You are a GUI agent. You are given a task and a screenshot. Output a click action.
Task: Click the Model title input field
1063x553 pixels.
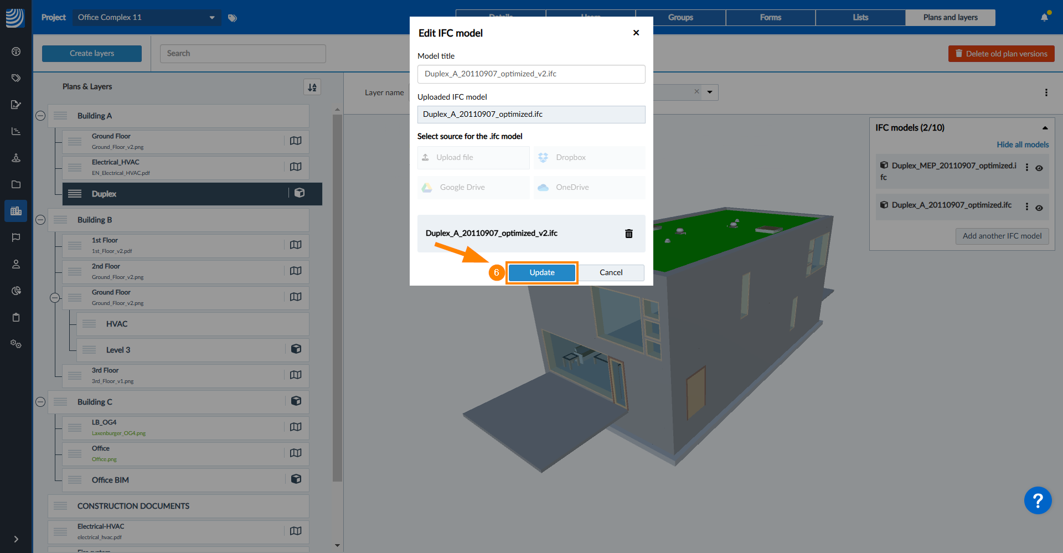(531, 74)
